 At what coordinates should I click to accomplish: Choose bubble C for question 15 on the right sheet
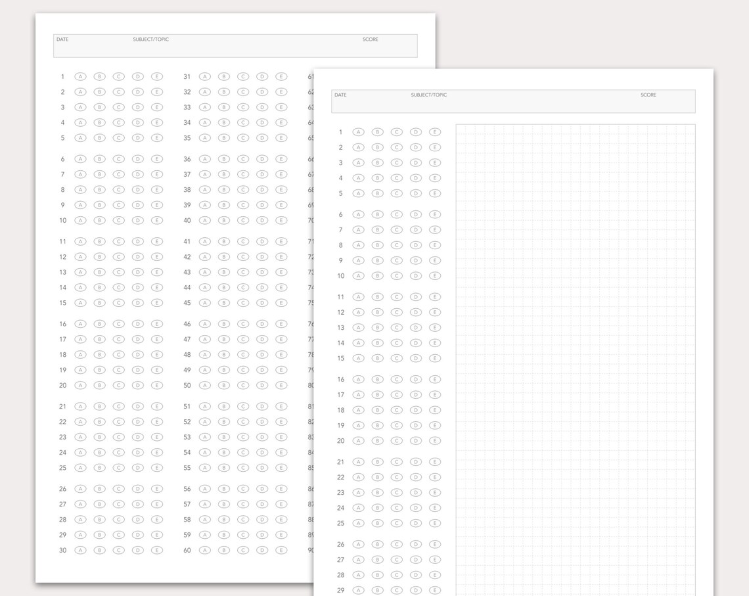[x=396, y=358]
